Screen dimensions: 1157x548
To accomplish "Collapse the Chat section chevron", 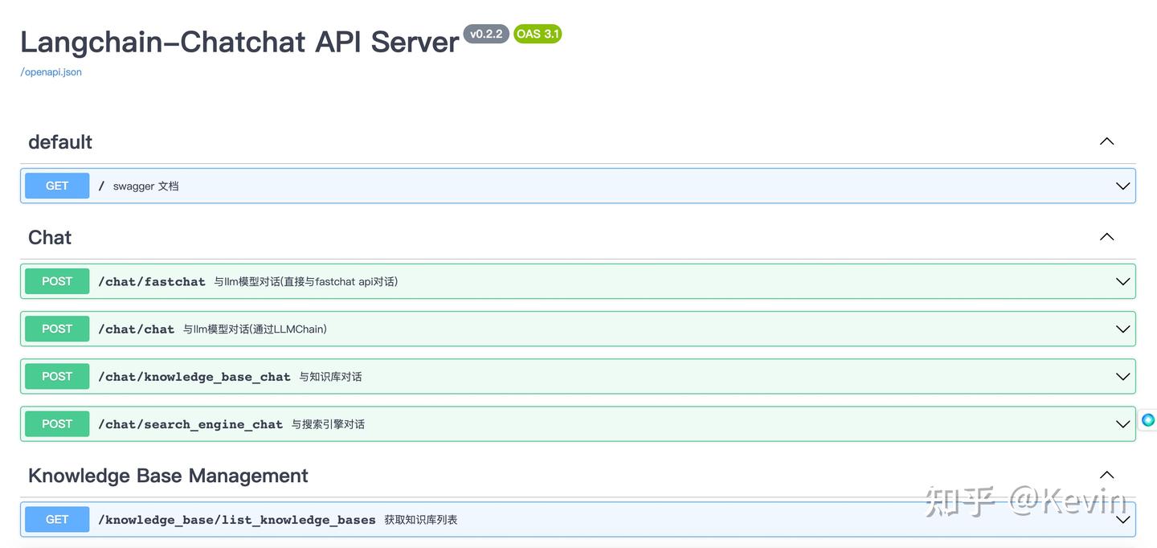I will pyautogui.click(x=1106, y=237).
